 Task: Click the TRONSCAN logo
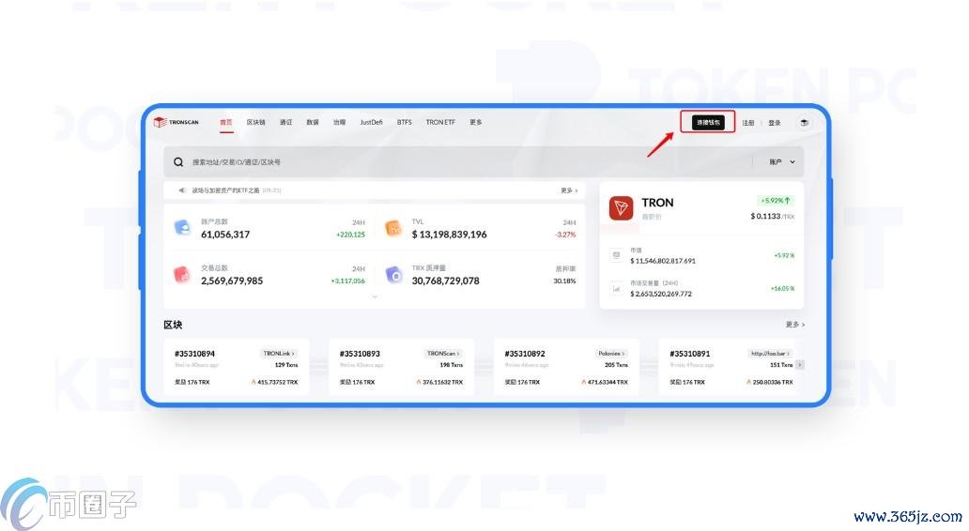[177, 122]
